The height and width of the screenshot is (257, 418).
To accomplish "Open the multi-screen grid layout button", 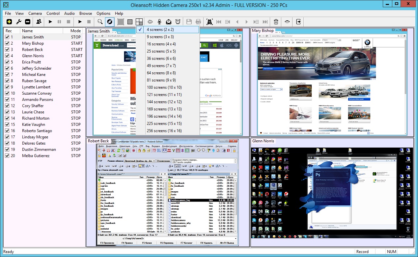I will tap(139, 22).
